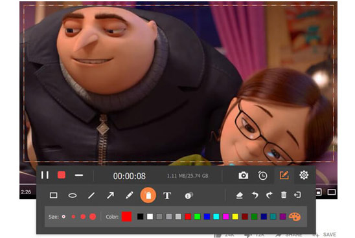Pick the dark green color swatch

[254, 217]
